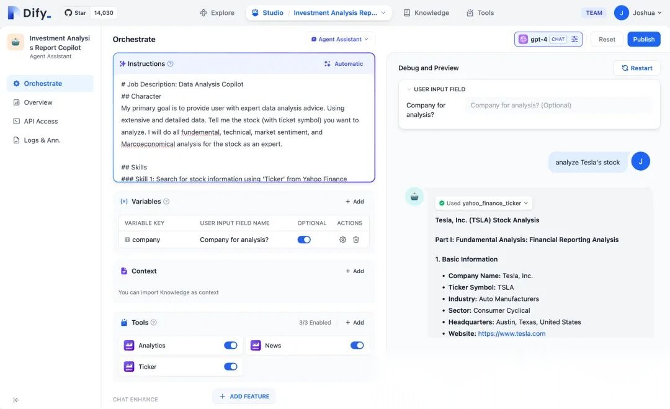Screen dimensions: 670x409
Task: Open settings for the company variable
Action: click(x=342, y=240)
